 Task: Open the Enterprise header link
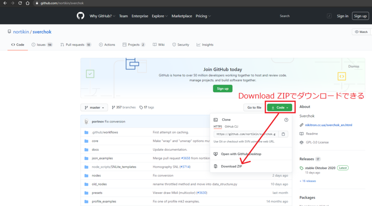(140, 16)
